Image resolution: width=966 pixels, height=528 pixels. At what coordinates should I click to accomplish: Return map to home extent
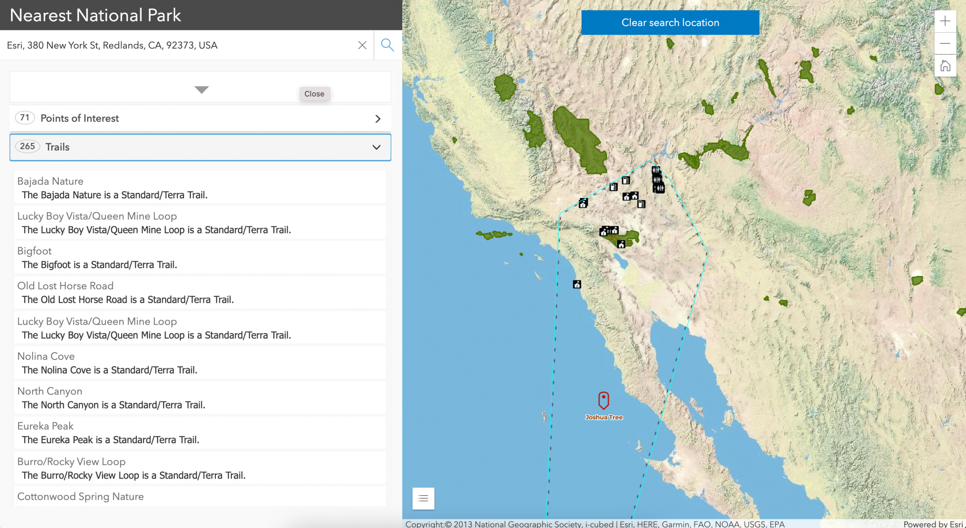[x=945, y=66]
